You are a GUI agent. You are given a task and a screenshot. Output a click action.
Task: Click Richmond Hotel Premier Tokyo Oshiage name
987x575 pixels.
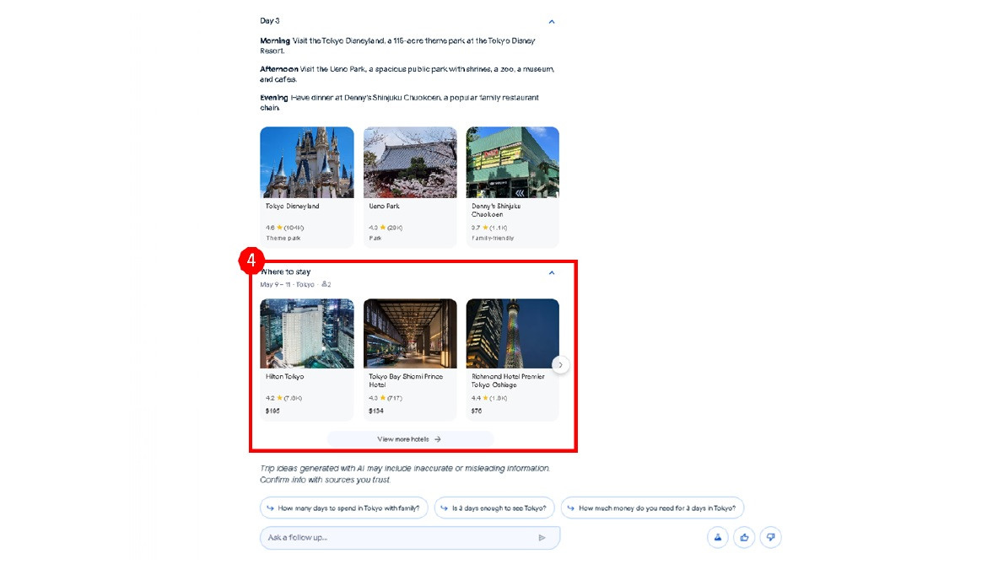[x=508, y=380]
